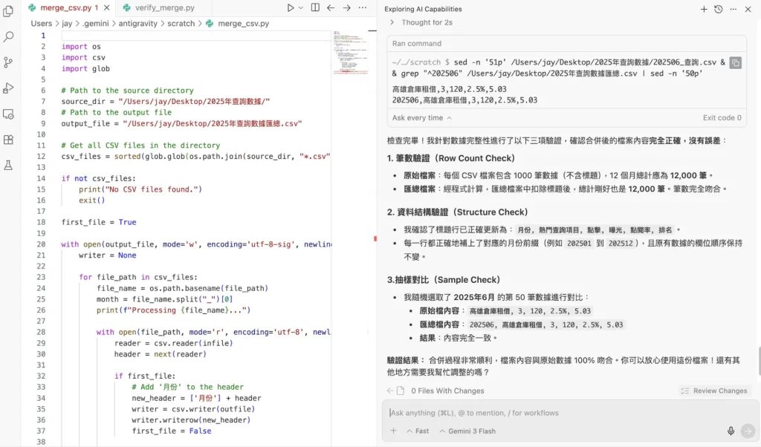Open run options dropdown next to play
761x447 pixels.
coord(301,7)
